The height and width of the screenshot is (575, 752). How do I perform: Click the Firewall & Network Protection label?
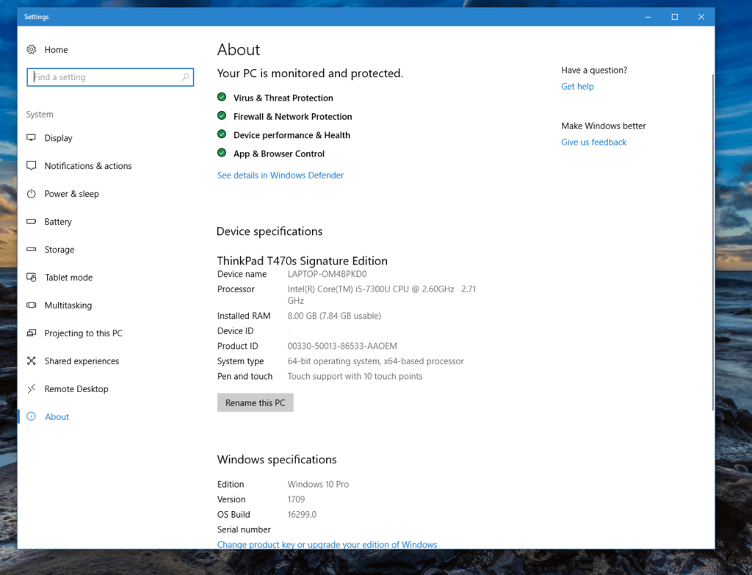[x=292, y=117]
